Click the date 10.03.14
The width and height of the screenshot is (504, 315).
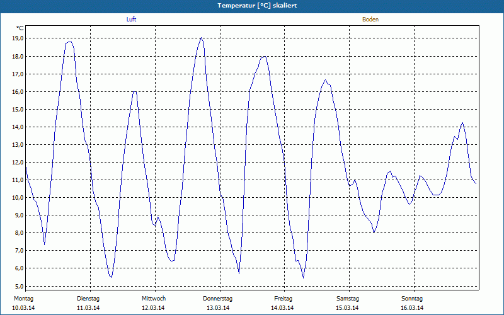pos(23,308)
